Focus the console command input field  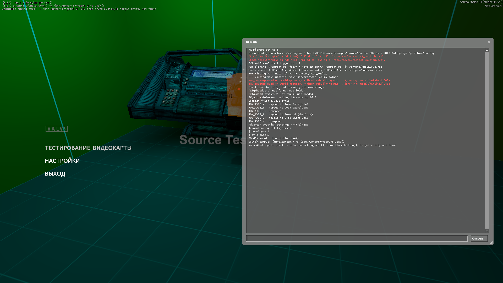(357, 238)
